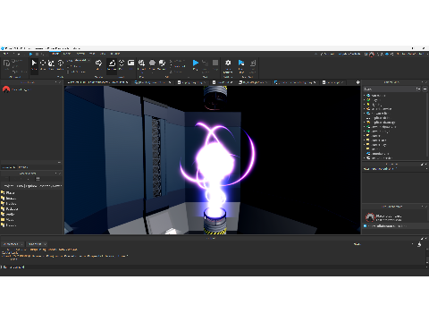429x322 pixels.
Task: Click the collaborator avatar in the bottom-right panel
Action: [x=370, y=217]
